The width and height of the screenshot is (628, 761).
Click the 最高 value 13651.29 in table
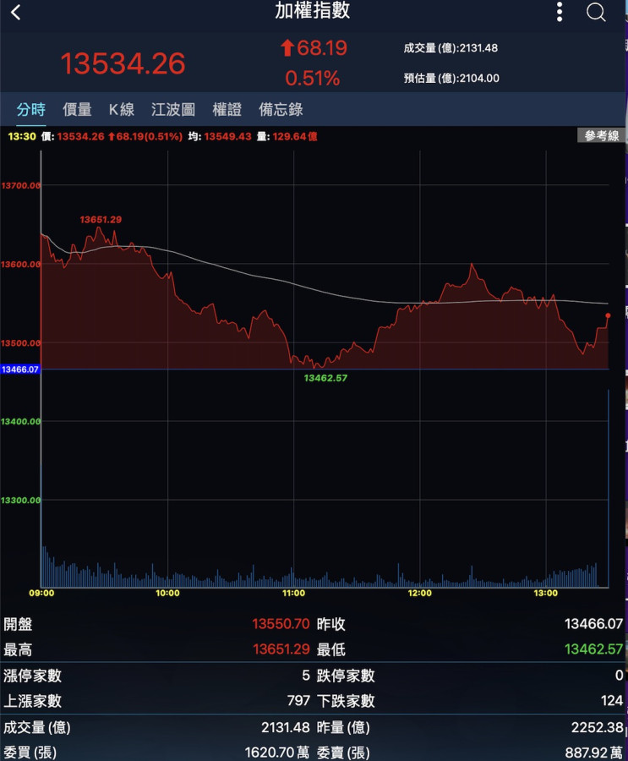pos(281,649)
